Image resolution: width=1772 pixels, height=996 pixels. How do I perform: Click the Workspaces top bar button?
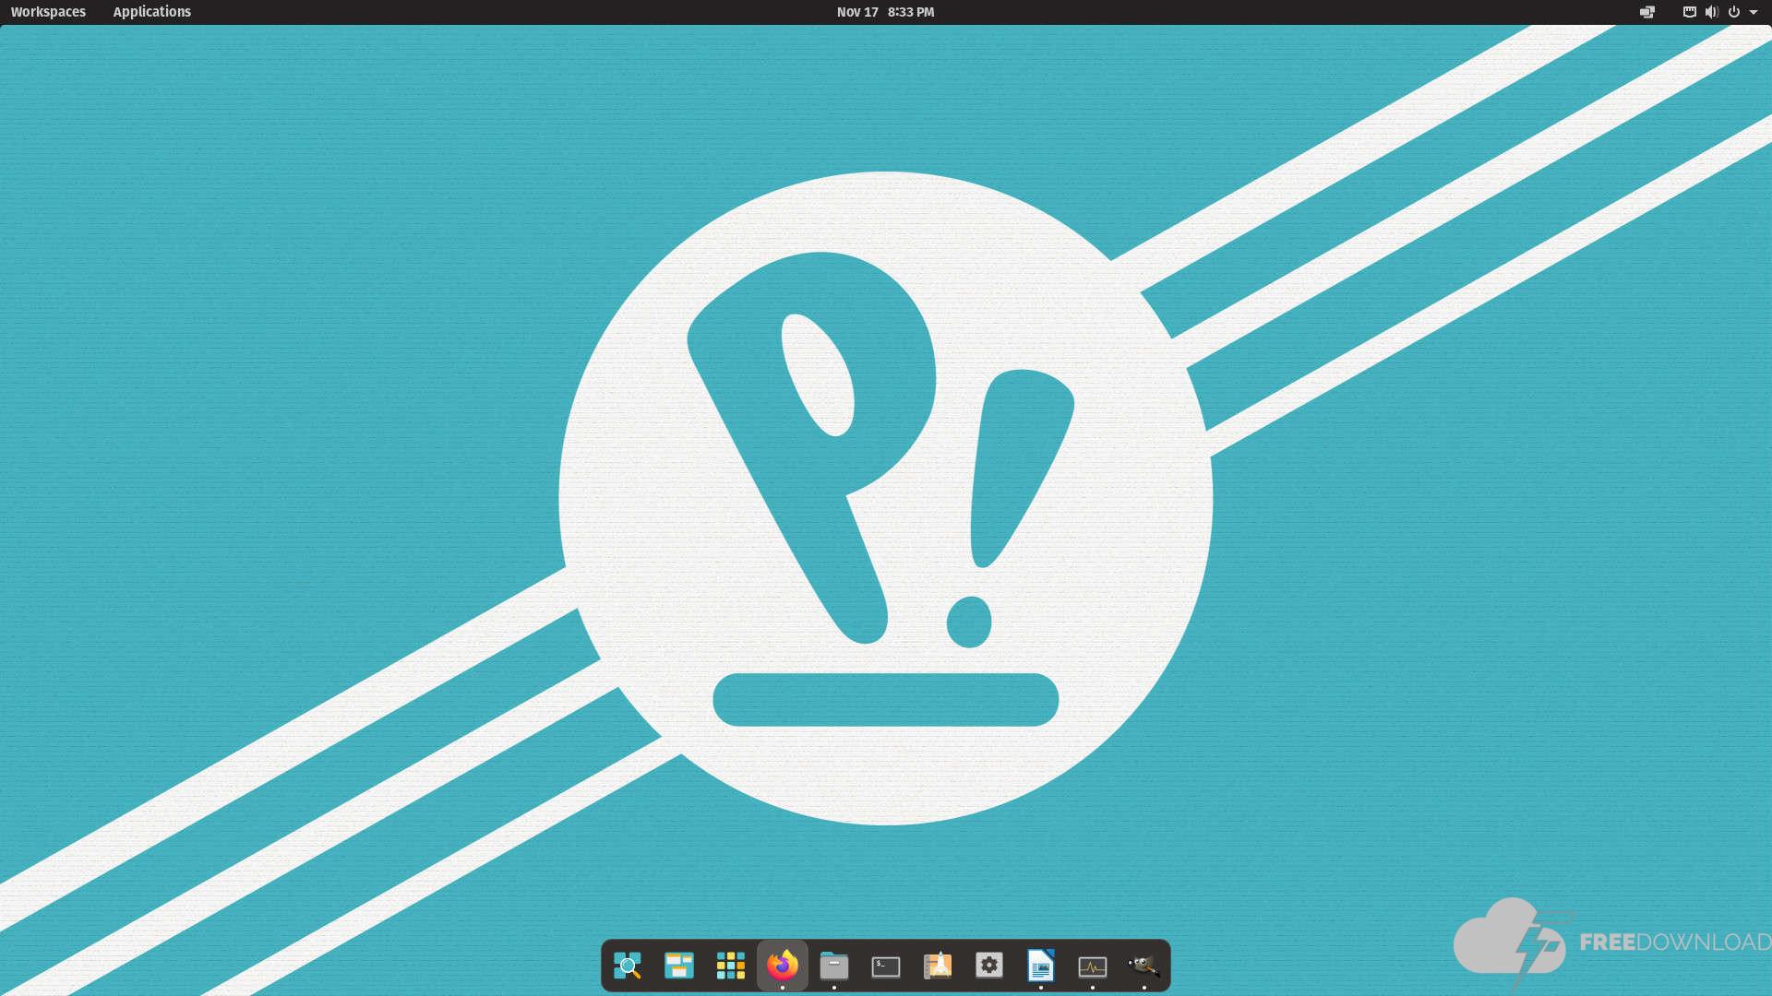(x=48, y=12)
